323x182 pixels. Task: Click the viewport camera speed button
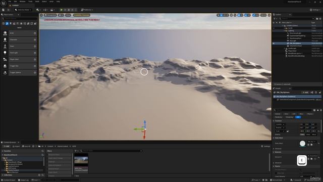point(263,15)
